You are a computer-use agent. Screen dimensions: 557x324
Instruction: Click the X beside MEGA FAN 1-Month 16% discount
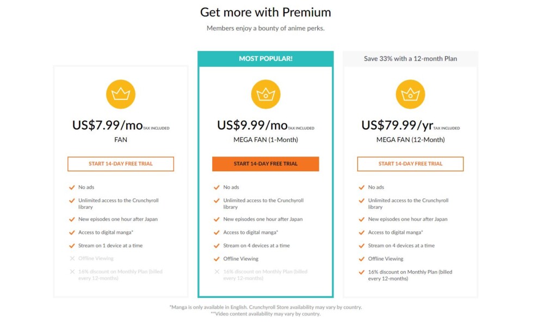(x=217, y=271)
